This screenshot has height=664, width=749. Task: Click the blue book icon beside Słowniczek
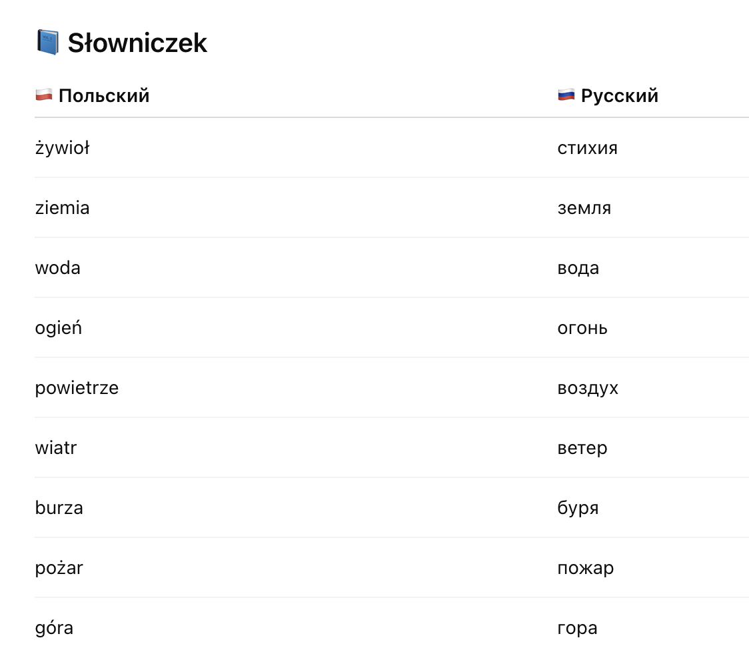(x=48, y=43)
